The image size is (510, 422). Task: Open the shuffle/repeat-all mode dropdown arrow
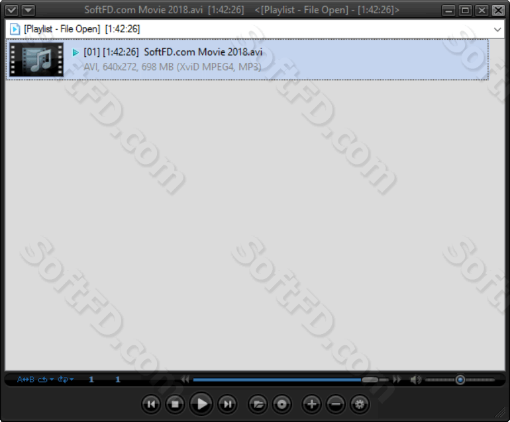(x=72, y=380)
